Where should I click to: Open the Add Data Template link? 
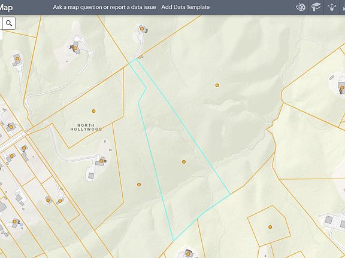point(185,7)
